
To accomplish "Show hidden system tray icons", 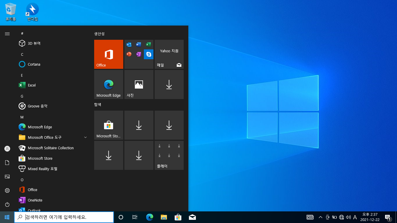I will (321, 217).
